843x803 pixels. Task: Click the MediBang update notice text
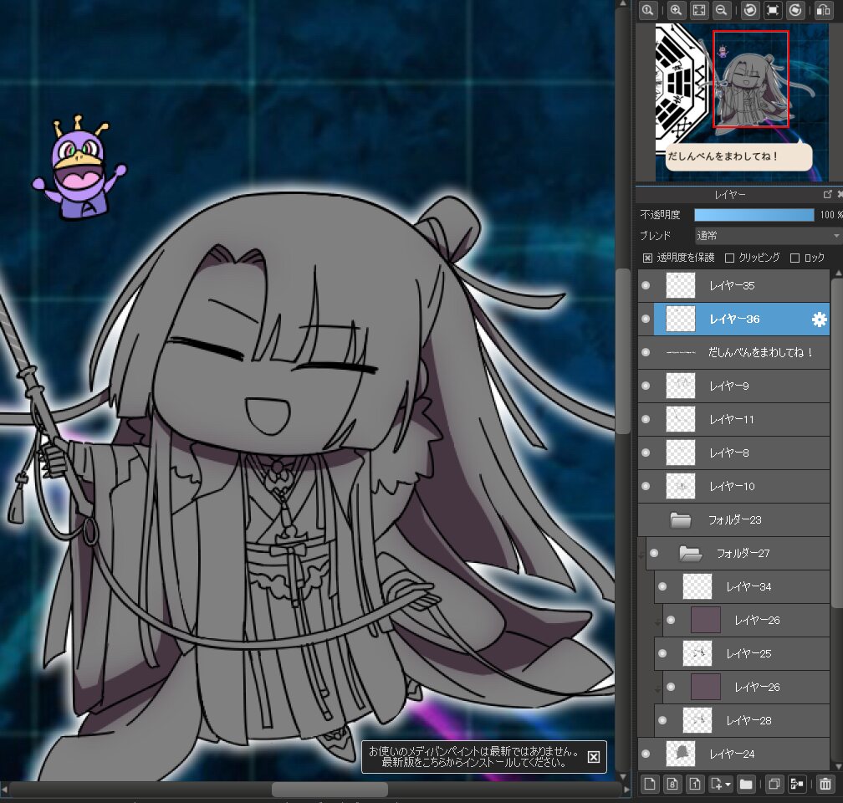pyautogui.click(x=473, y=757)
